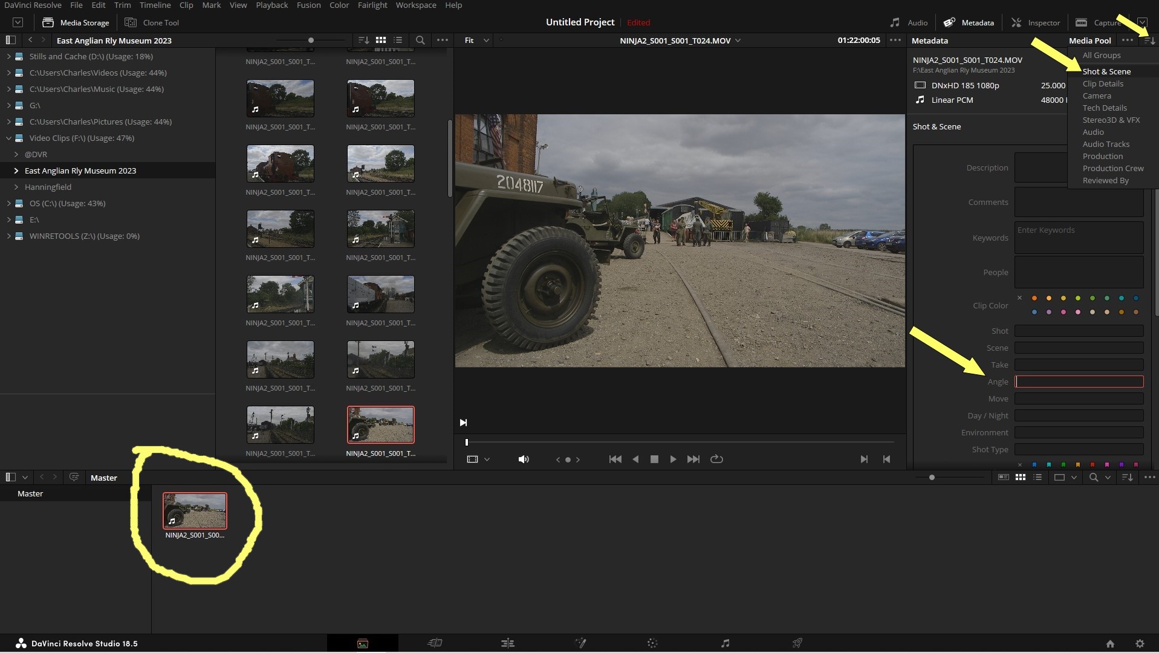Open Media Pool search filter dropdown arrow

1108,477
